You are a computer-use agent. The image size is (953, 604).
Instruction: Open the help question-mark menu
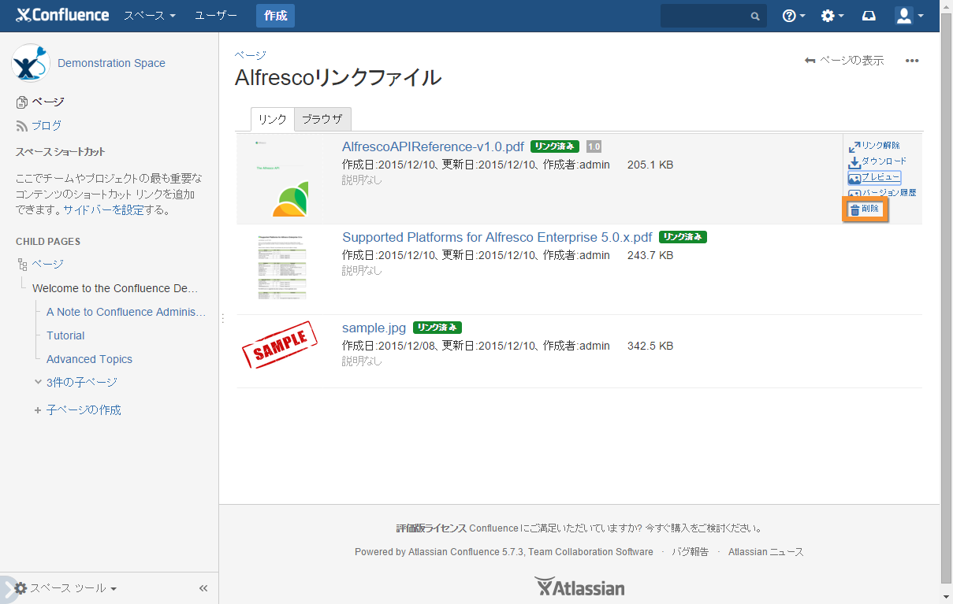tap(794, 16)
